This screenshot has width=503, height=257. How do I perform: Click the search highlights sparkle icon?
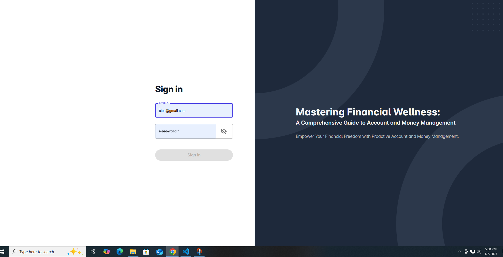tap(75, 252)
